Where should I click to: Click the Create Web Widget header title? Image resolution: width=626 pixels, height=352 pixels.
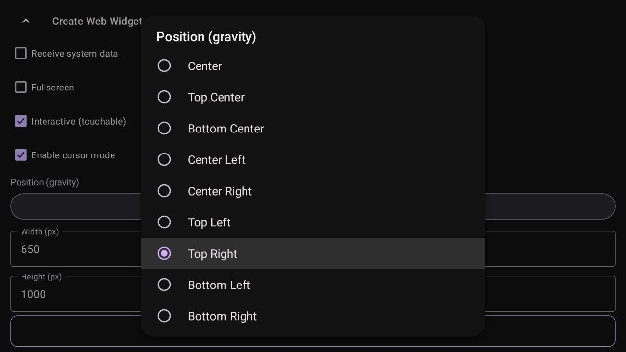(x=97, y=22)
